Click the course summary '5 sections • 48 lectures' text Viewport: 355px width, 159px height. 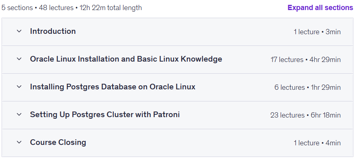pyautogui.click(x=37, y=8)
